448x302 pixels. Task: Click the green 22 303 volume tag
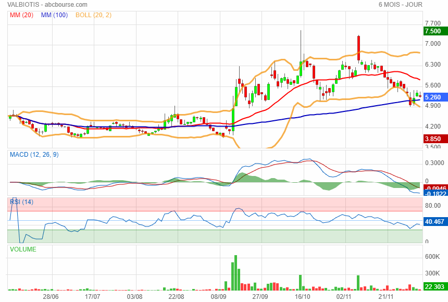click(435, 286)
